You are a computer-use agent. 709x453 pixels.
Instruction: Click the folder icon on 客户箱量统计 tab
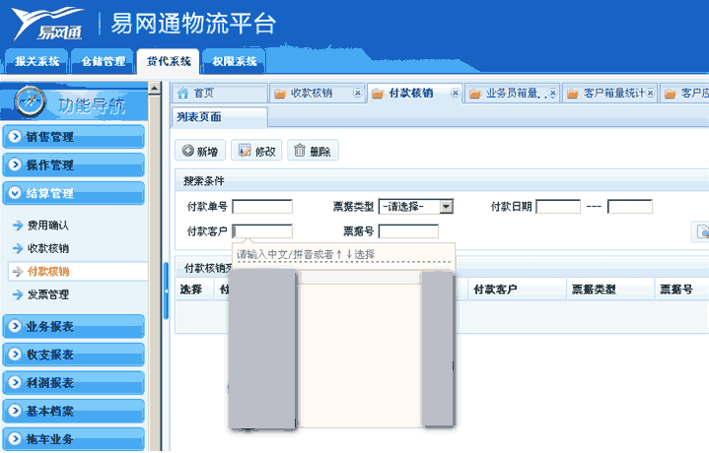tap(573, 94)
